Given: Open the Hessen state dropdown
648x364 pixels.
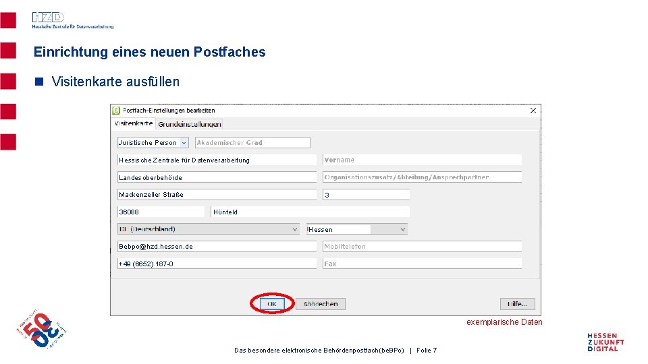Looking at the screenshot, I should (356, 229).
